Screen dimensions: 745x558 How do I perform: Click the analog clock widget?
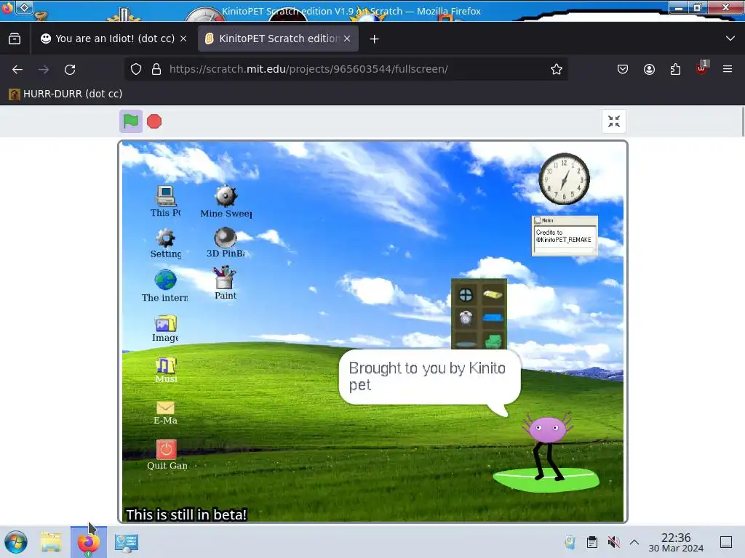click(564, 179)
